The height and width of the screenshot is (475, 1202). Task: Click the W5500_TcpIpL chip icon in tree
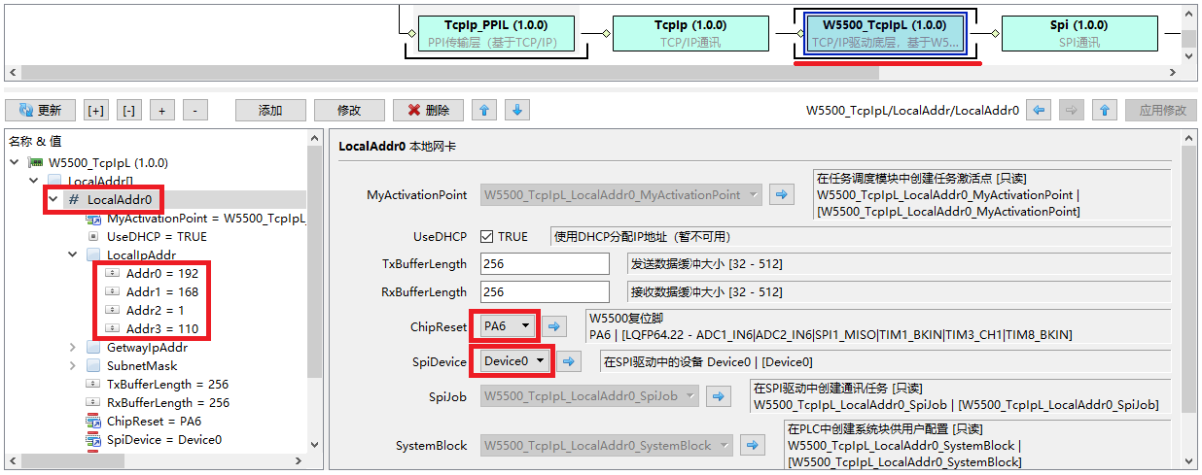click(36, 162)
